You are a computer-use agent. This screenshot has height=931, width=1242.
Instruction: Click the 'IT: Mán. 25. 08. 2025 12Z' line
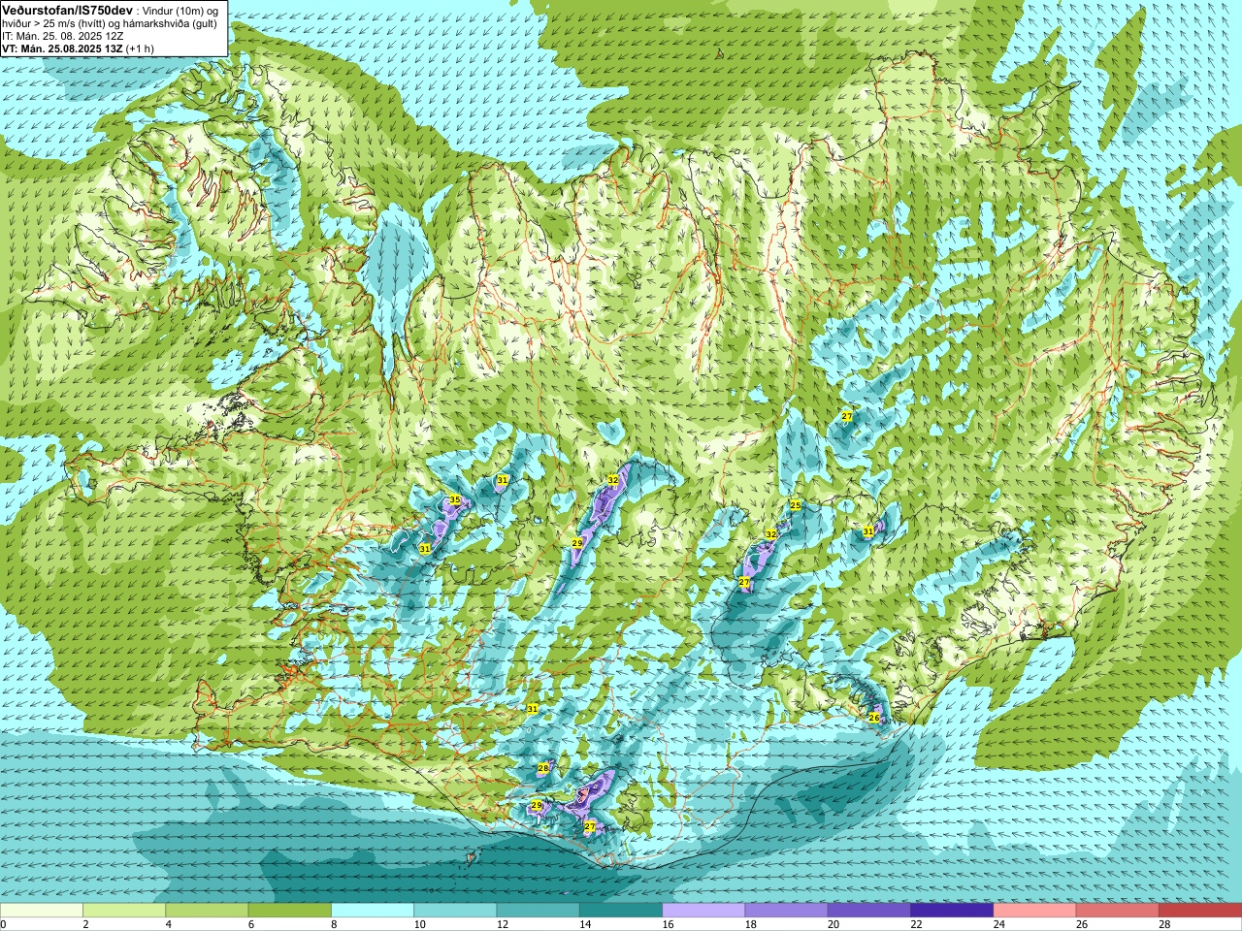(62, 36)
